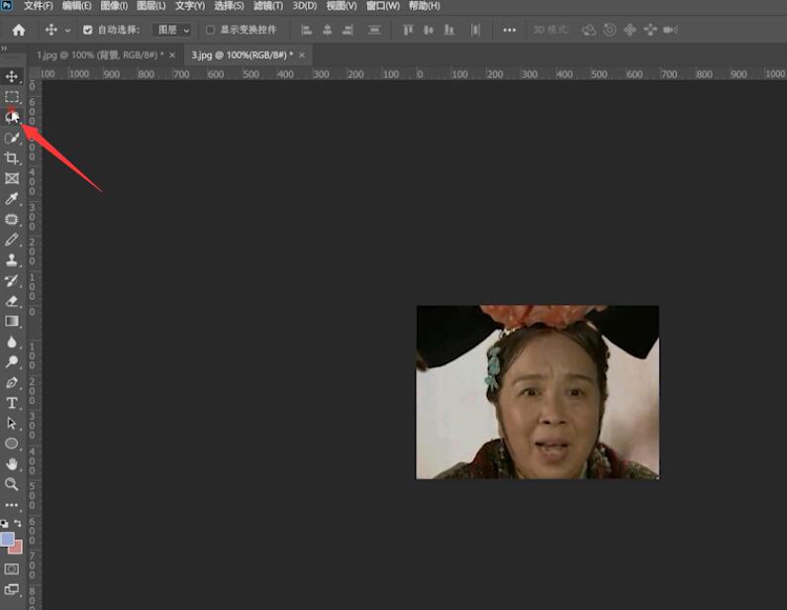Select the Zoom tool

pos(12,484)
